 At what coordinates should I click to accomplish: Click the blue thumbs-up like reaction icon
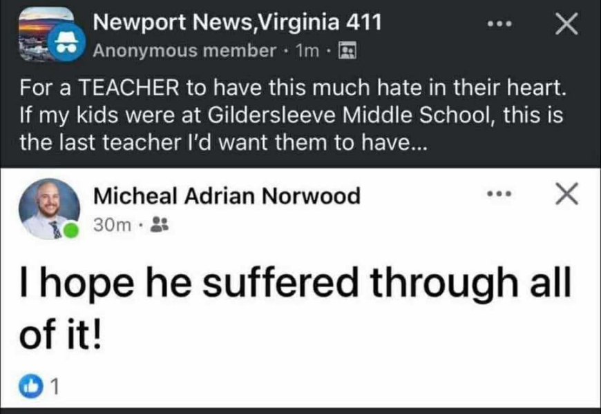tap(31, 386)
